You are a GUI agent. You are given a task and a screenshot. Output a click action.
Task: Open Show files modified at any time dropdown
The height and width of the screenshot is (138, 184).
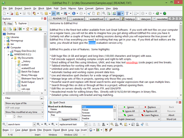point(24,112)
